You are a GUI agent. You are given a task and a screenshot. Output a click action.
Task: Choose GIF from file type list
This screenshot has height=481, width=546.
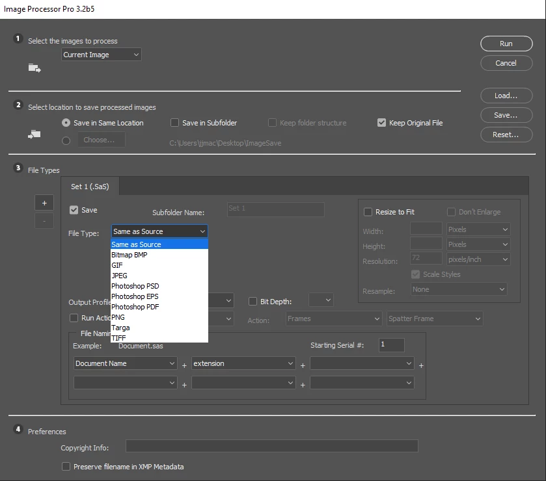point(159,265)
